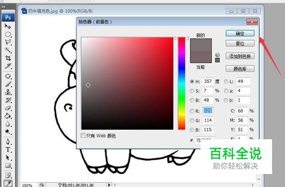The width and height of the screenshot is (285, 187).
Task: Click the 添加到色板 button
Action: pyautogui.click(x=240, y=56)
